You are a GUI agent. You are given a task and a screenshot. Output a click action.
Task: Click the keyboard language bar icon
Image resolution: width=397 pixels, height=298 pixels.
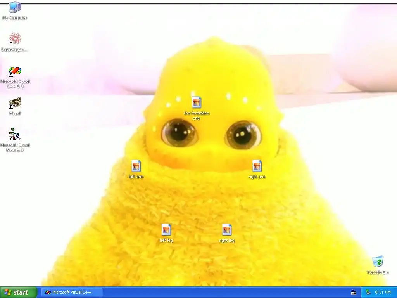click(354, 293)
